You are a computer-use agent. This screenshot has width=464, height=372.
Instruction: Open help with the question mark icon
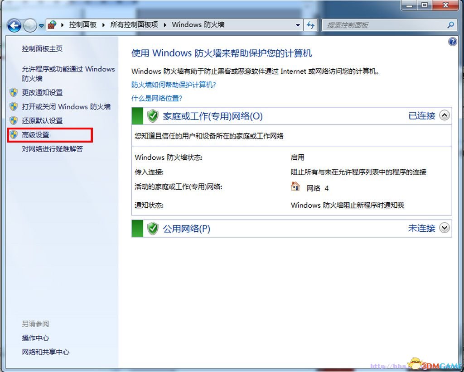(x=453, y=42)
